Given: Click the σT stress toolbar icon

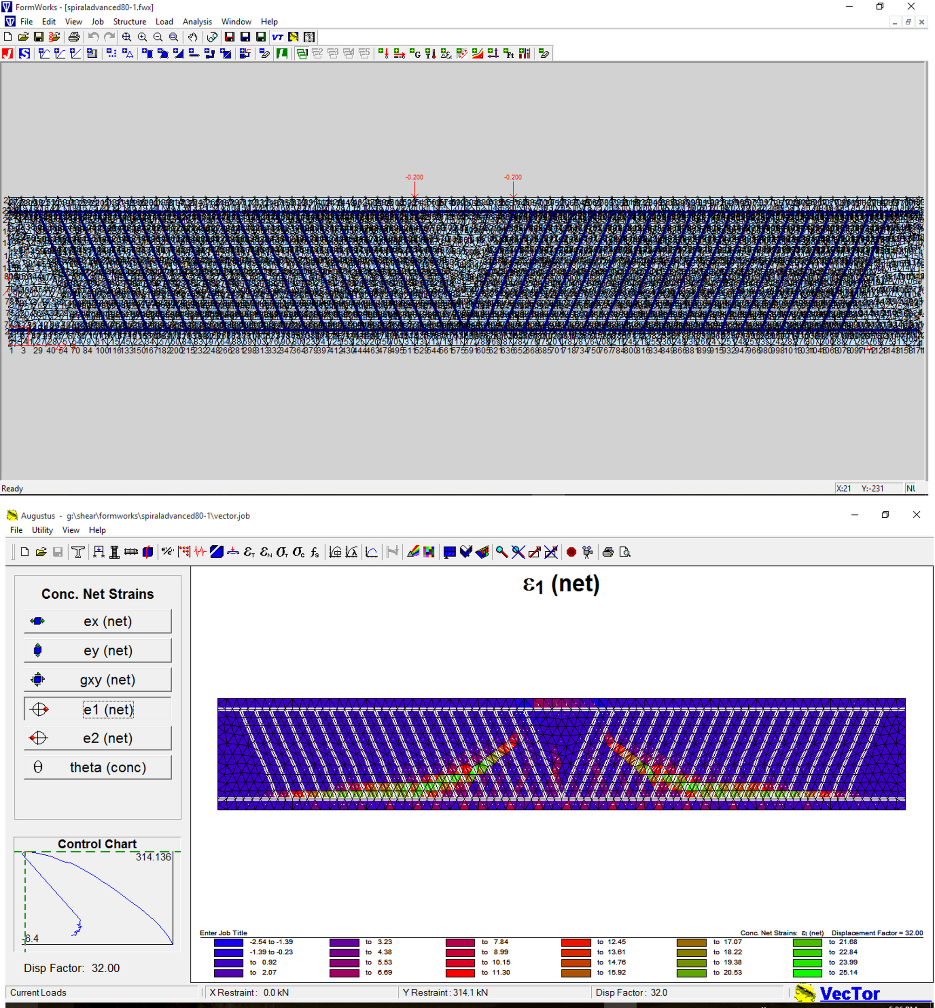Looking at the screenshot, I should click(x=282, y=552).
